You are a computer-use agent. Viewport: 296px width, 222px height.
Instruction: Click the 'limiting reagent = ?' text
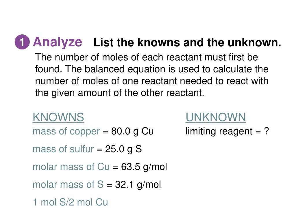pos(227,132)
